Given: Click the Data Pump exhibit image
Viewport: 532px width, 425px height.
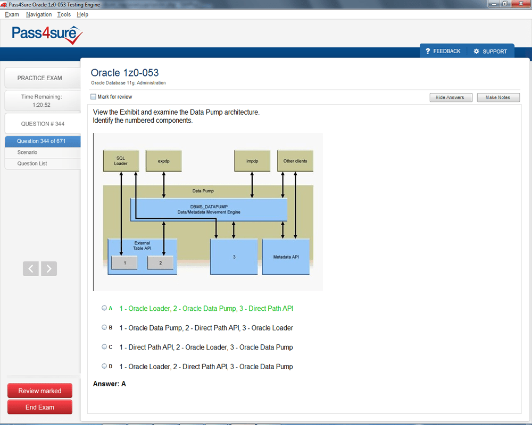Looking at the screenshot, I should coord(208,212).
